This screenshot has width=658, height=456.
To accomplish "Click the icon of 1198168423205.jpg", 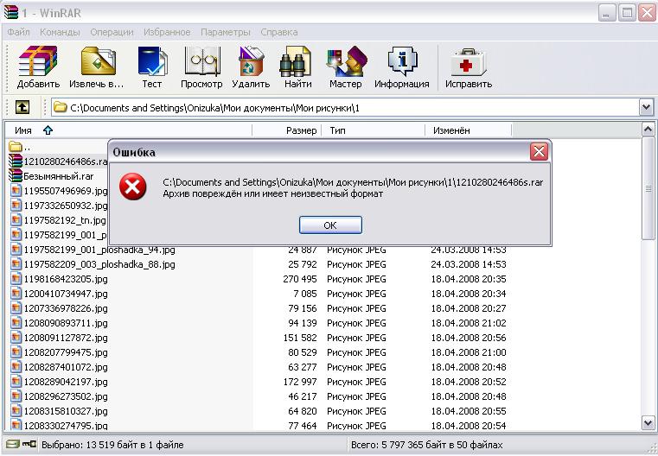I will pyautogui.click(x=16, y=279).
